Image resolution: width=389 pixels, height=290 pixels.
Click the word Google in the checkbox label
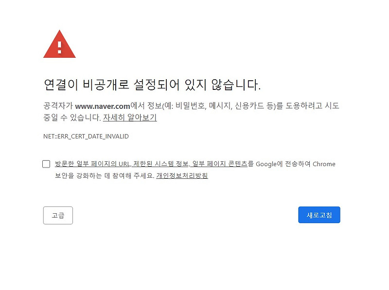pos(266,164)
